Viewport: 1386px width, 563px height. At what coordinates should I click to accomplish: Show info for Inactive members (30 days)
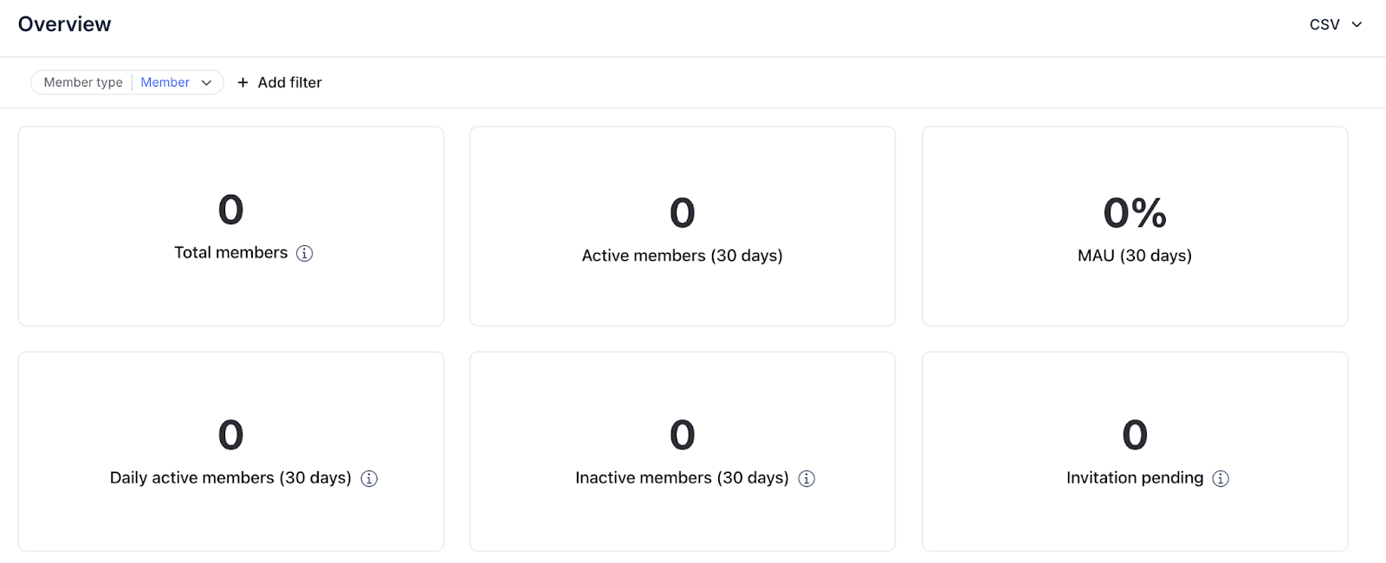coord(806,477)
